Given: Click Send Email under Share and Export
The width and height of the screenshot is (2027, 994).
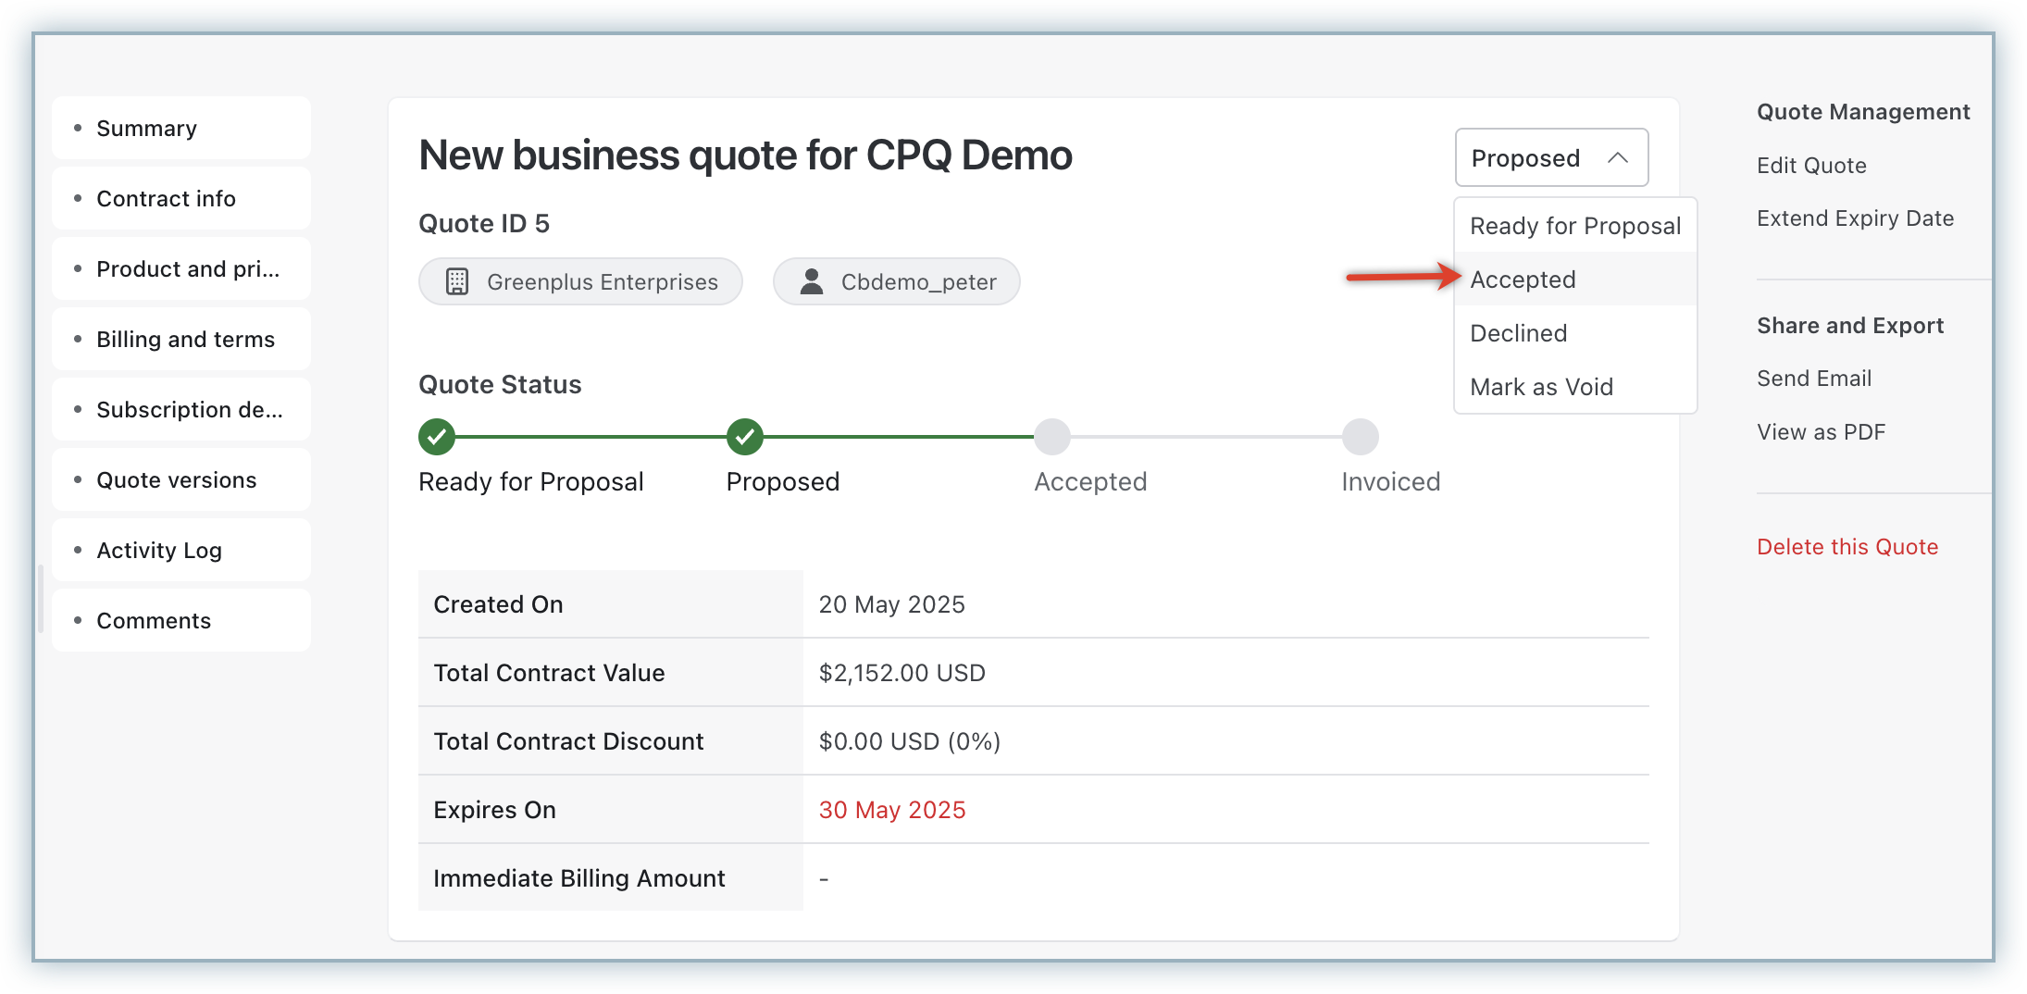Looking at the screenshot, I should tap(1814, 379).
